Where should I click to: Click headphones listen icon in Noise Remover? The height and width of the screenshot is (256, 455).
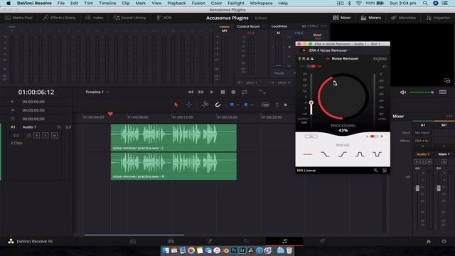coord(385,66)
